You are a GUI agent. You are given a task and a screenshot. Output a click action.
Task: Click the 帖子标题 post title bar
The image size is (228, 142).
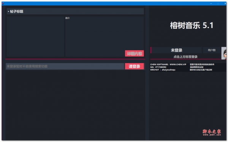(75, 11)
